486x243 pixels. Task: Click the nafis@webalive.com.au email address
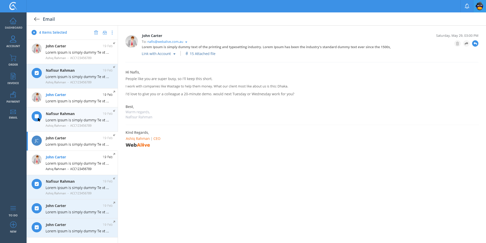pyautogui.click(x=165, y=42)
